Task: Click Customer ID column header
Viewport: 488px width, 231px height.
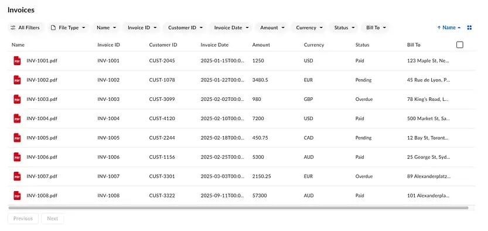Action: tap(163, 45)
